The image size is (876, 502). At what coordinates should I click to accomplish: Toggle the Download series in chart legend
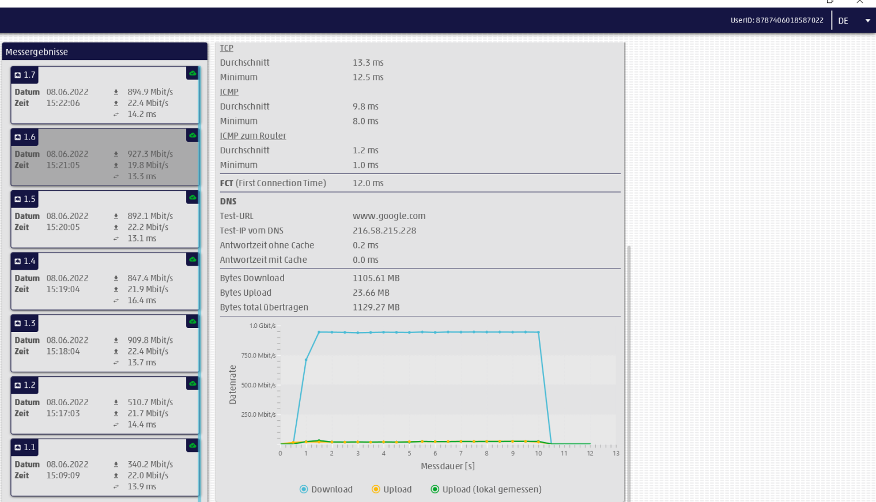(x=326, y=489)
